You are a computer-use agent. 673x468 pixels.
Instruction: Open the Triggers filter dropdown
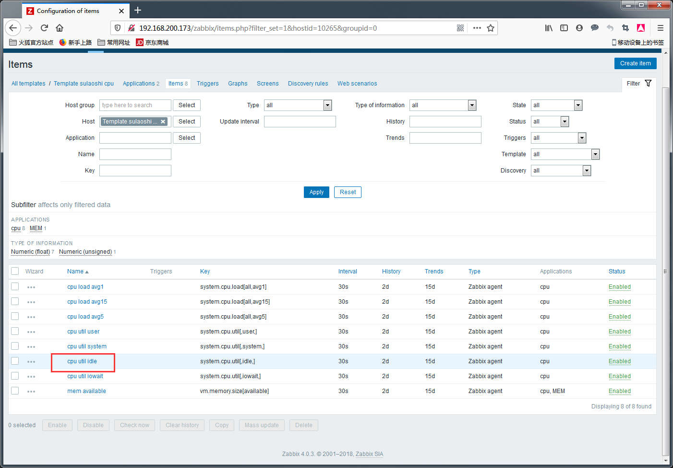[559, 138]
